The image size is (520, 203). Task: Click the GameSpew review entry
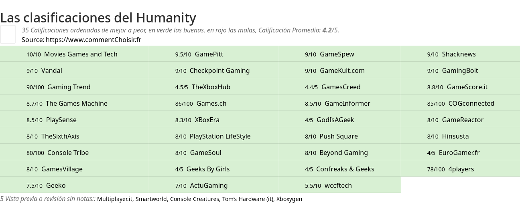(x=337, y=54)
